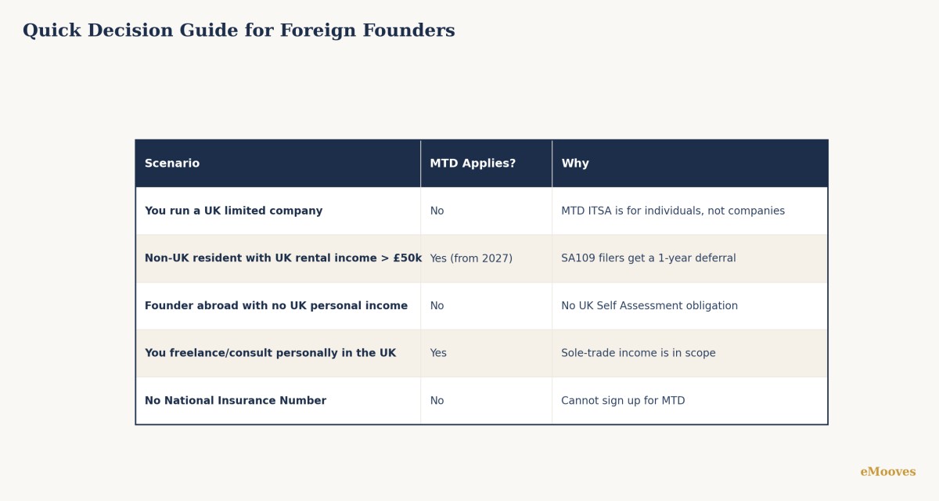The height and width of the screenshot is (501, 939).
Task: Click the Quick Decision Guide title
Action: (x=239, y=31)
